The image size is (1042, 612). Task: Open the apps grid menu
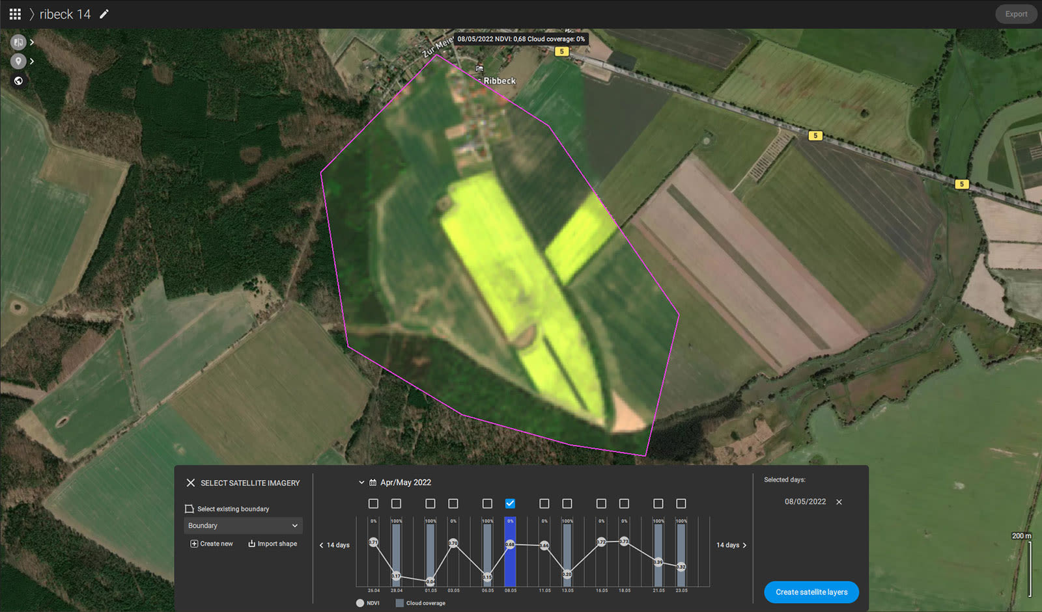point(14,14)
